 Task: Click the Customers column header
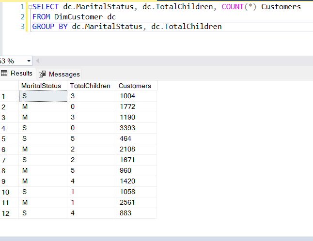click(135, 86)
